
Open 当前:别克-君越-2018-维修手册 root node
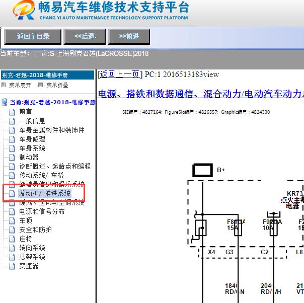click(52, 102)
